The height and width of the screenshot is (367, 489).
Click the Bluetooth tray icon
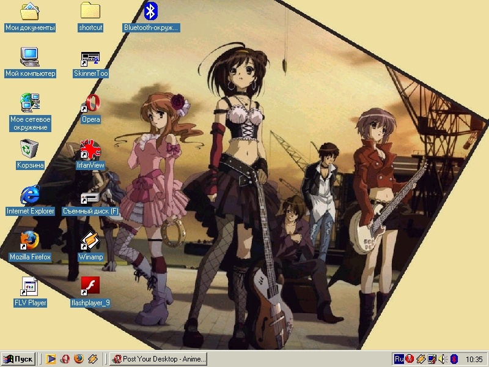[454, 359]
